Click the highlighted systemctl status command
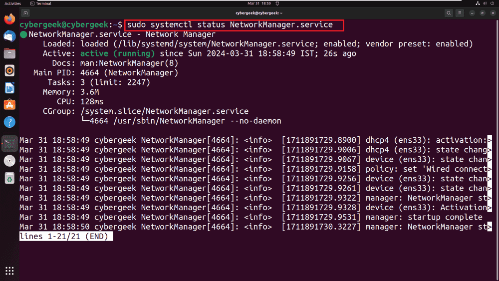499x281 pixels. click(x=234, y=24)
